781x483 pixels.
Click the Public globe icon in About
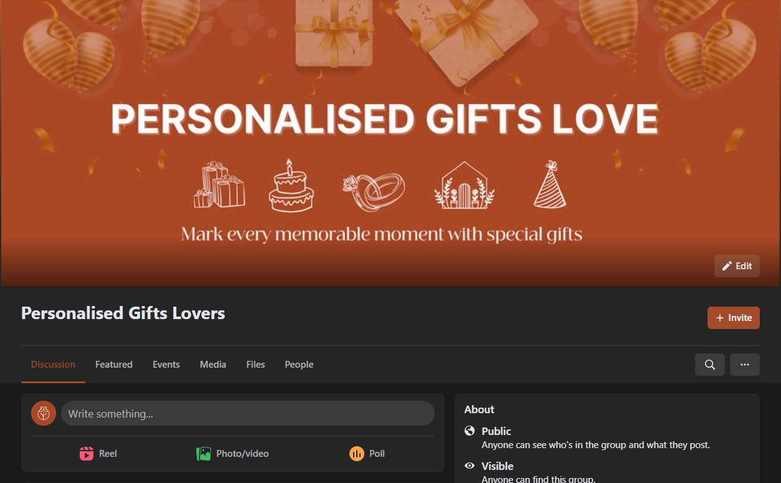[470, 431]
